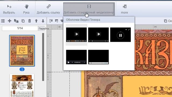Move page up with arrow icon

[x=36, y=21]
